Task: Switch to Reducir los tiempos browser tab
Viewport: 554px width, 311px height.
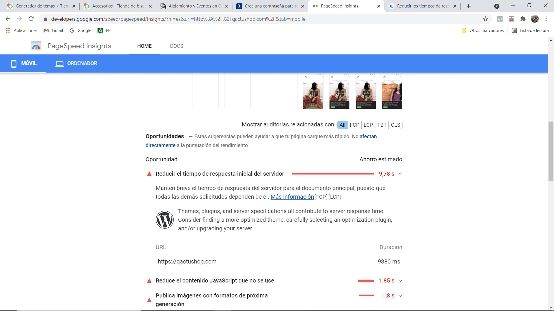Action: [x=422, y=6]
